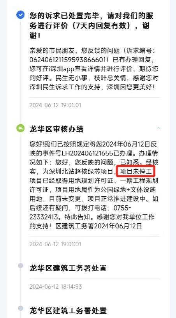The width and height of the screenshot is (176, 318).
Task: Expand the last 龙华区建筑工务署处置 entry
Action: tap(68, 311)
